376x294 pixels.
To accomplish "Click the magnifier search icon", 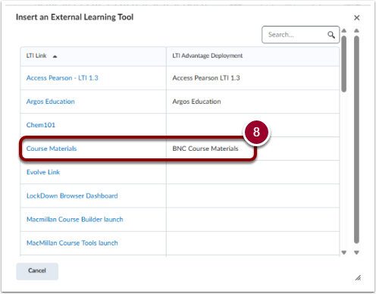I will (331, 35).
